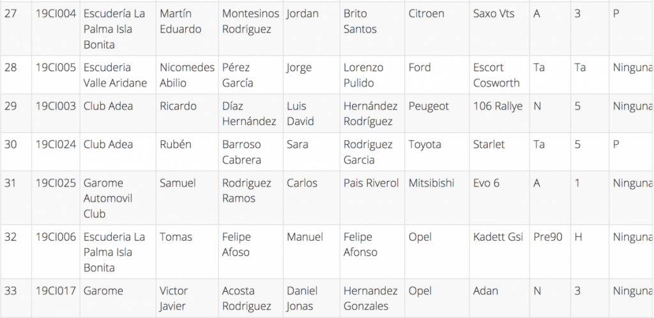Image resolution: width=654 pixels, height=318 pixels.
Task: Click the Mitsibishi brand cell
Action: click(x=431, y=183)
